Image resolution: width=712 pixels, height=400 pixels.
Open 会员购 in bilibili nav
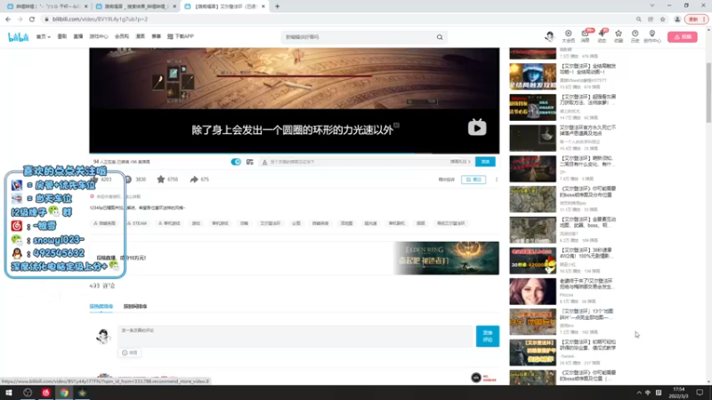click(x=122, y=36)
